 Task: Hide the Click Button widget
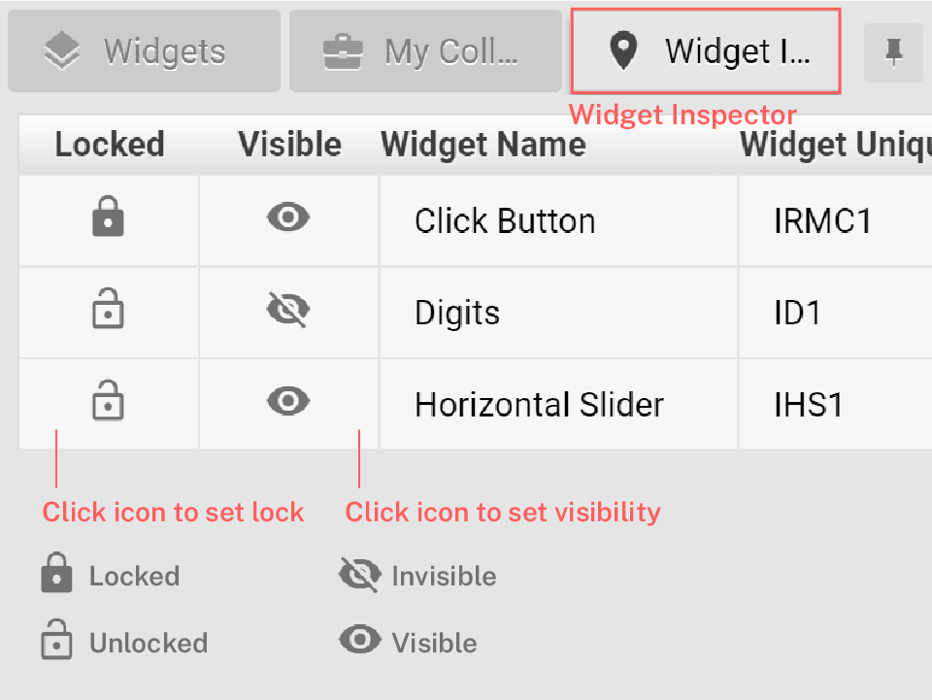(288, 218)
